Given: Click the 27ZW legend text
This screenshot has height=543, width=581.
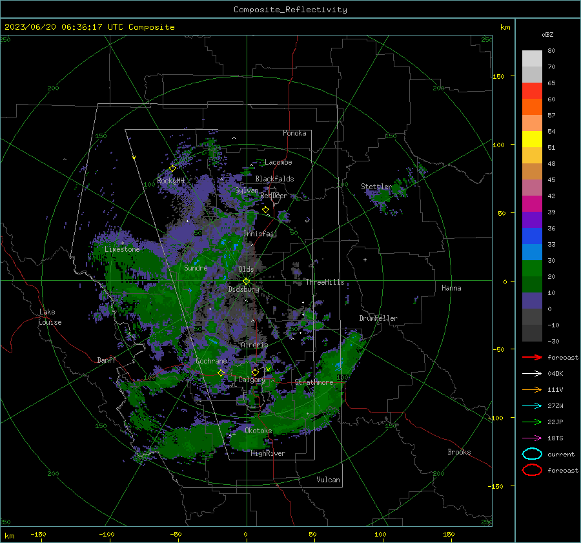Looking at the screenshot, I should pyautogui.click(x=555, y=406).
